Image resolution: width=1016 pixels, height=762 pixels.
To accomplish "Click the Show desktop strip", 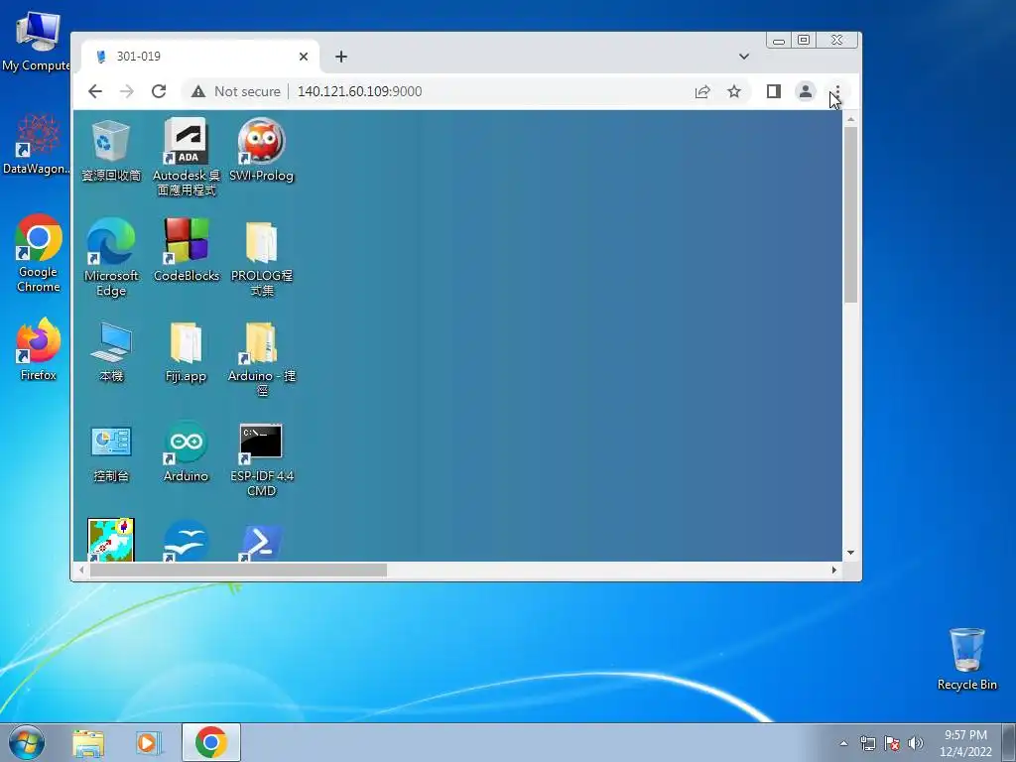I will [1009, 743].
